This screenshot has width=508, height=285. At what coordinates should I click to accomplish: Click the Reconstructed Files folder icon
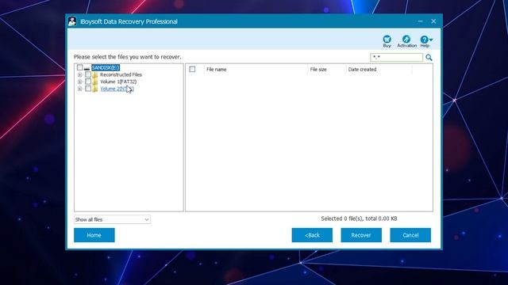tap(95, 74)
